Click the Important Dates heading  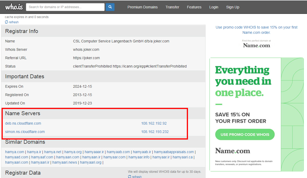click(x=25, y=76)
